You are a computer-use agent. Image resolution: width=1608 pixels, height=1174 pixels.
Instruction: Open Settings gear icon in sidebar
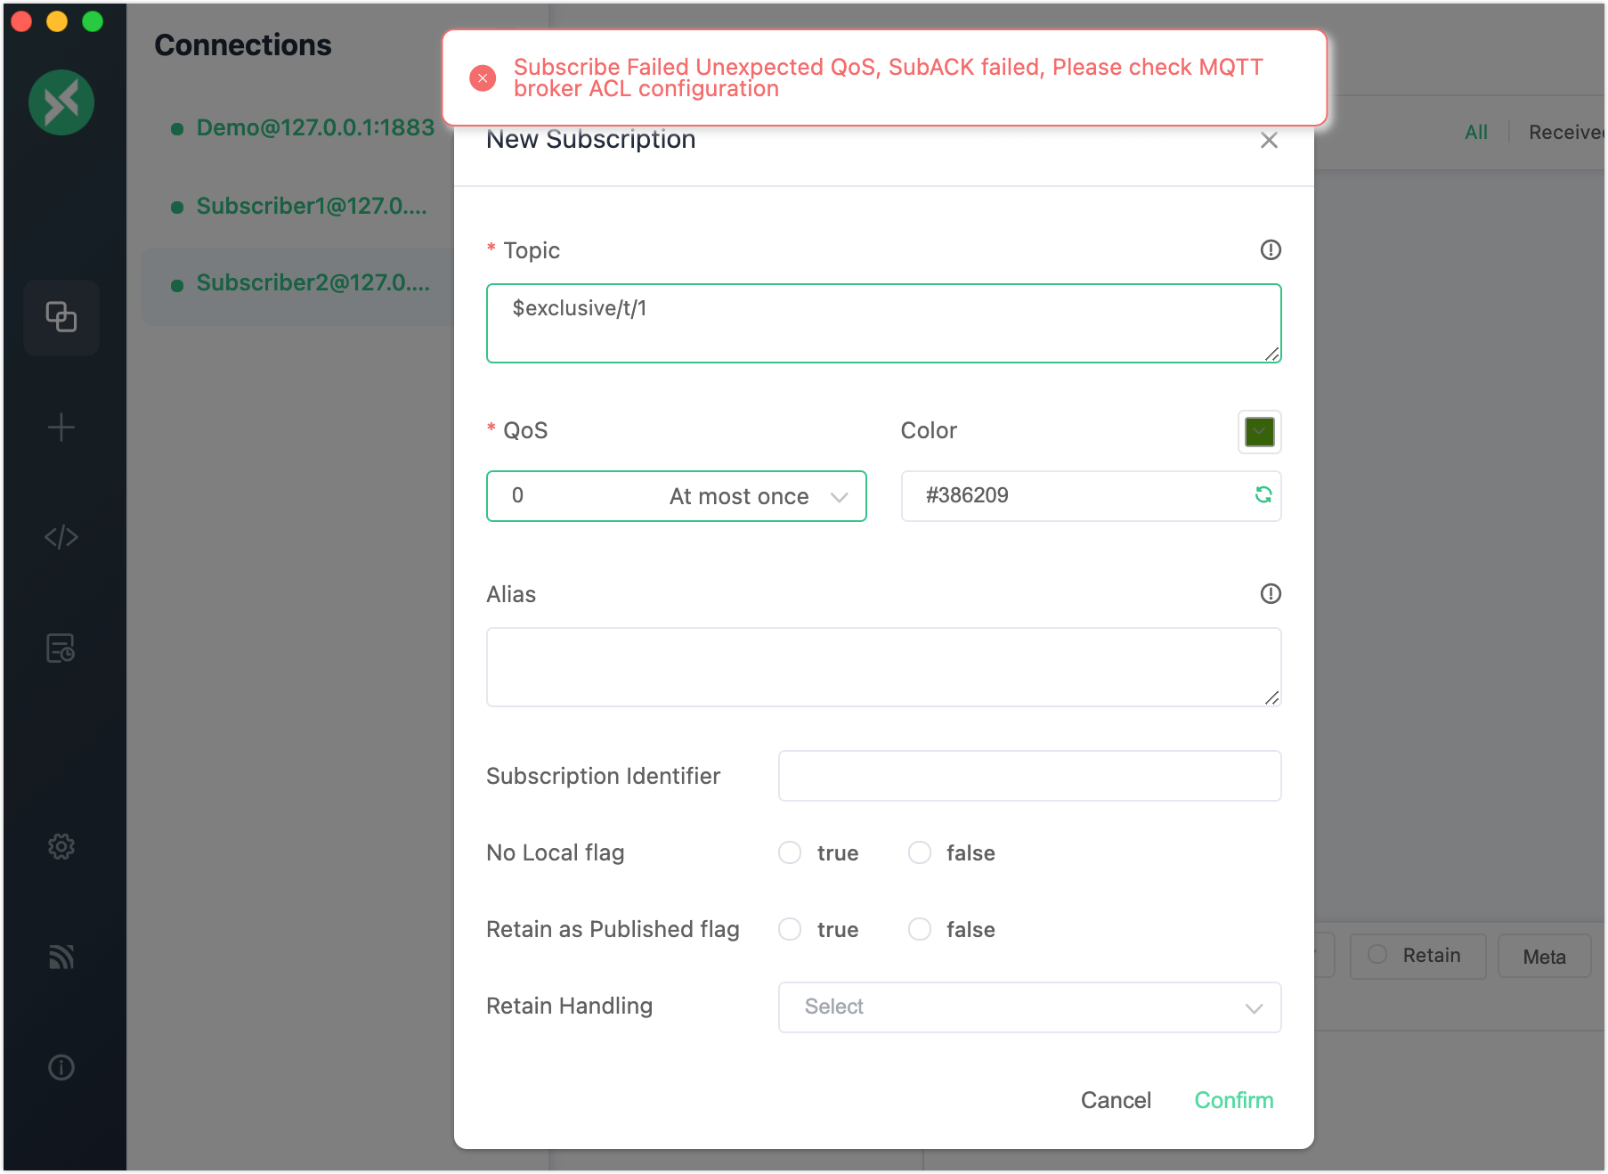pos(61,846)
